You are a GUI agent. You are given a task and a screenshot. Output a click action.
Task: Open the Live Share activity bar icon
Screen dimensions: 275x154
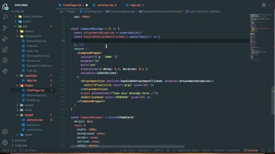(5, 71)
